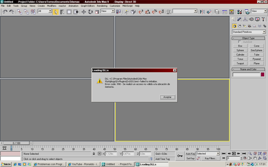The width and height of the screenshot is (268, 167).
Task: Enable the AutoGrid checkbox
Action: click(240, 42)
